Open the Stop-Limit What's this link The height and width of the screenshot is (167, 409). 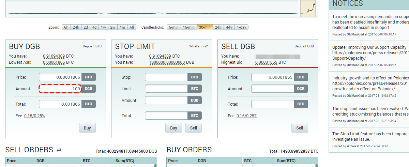198,46
